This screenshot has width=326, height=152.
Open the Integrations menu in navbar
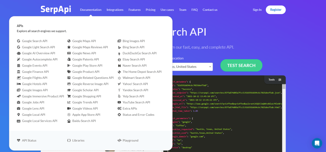[x=115, y=10]
